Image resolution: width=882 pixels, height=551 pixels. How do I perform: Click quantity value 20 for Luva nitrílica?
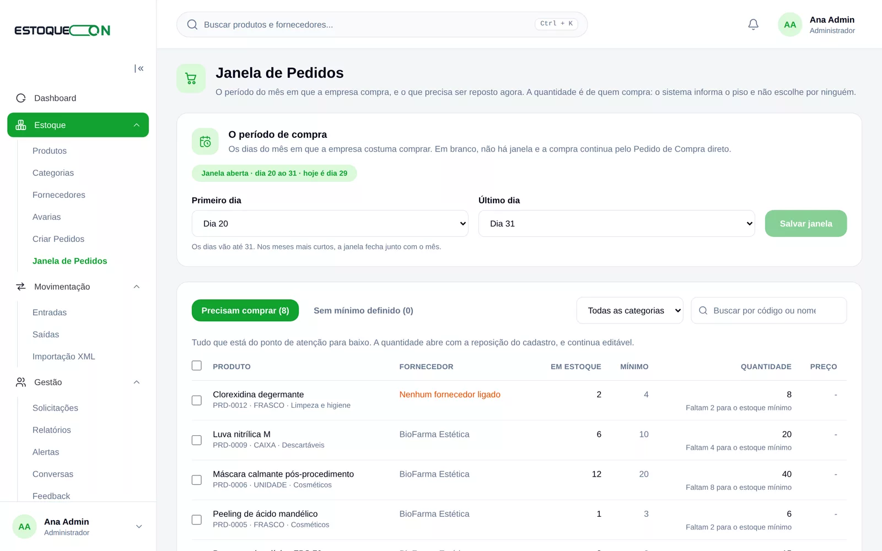click(787, 434)
